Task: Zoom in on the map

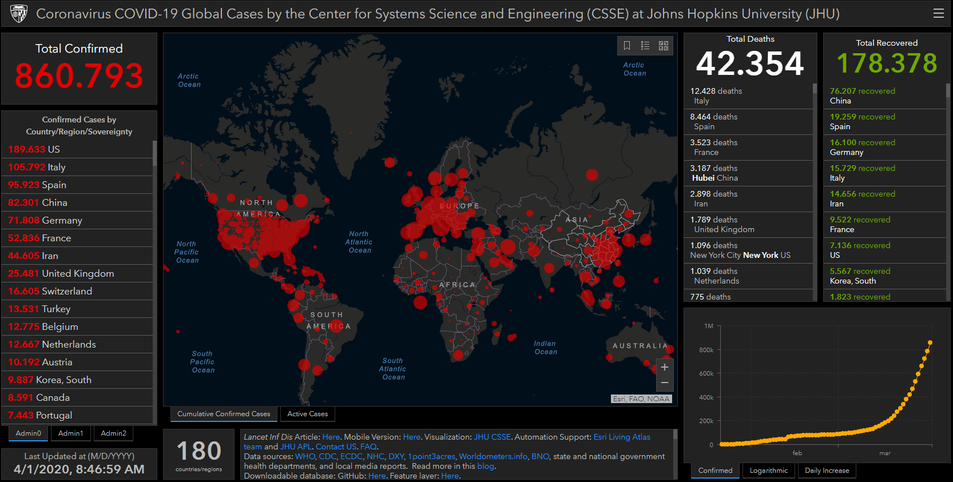Action: point(665,367)
